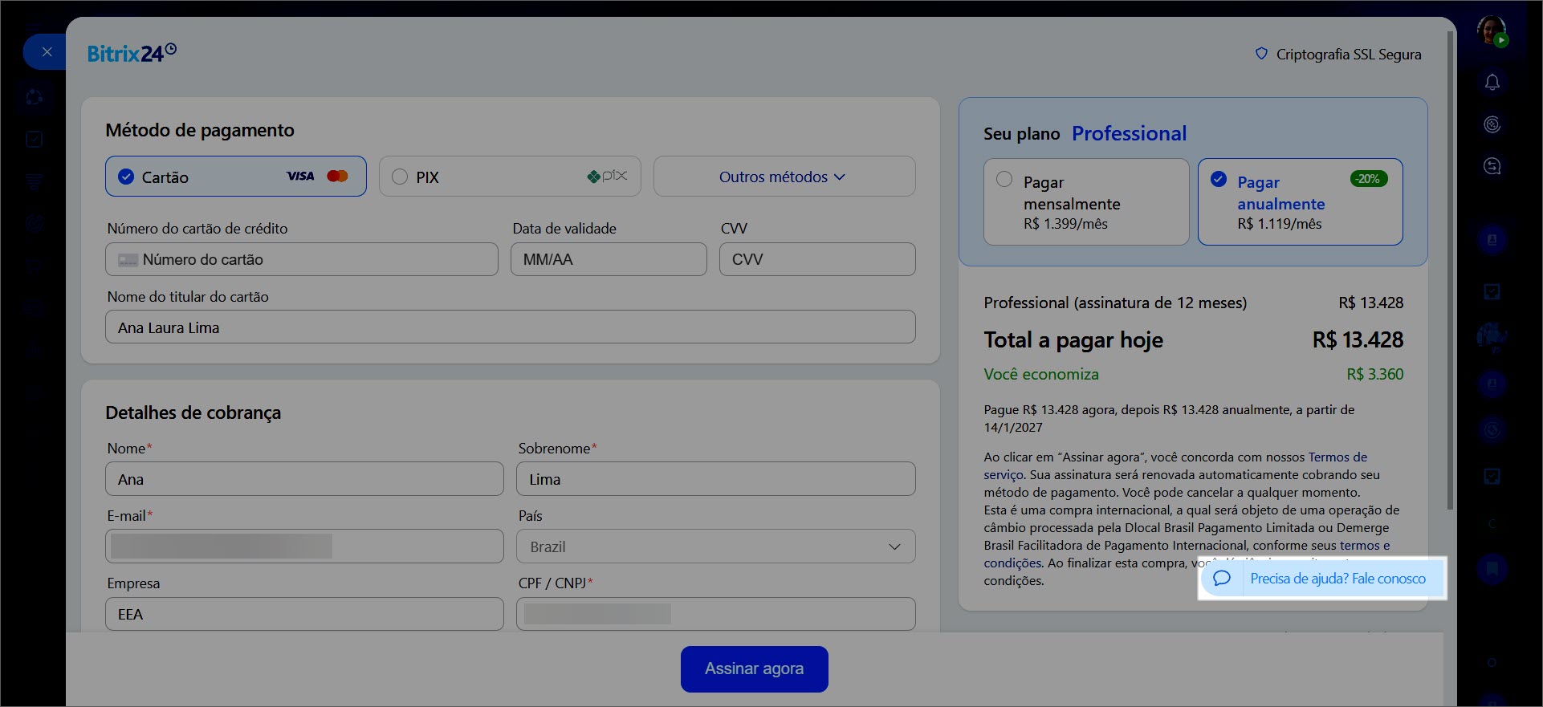The height and width of the screenshot is (707, 1543).
Task: Click the chat arrows icon in right sidebar
Action: click(1492, 166)
